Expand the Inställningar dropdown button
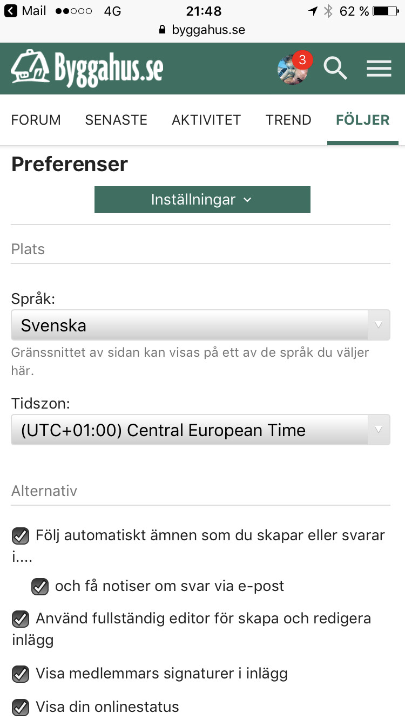This screenshot has height=720, width=405. point(202,200)
